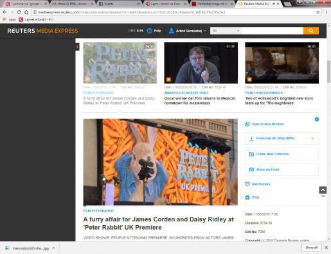Viewport: 331px width, 254px height.
Task: Bookmark page with the star icon
Action: click(x=318, y=12)
